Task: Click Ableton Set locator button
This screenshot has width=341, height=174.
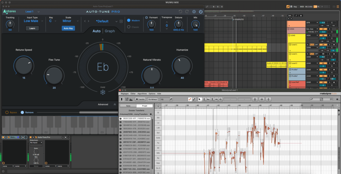Action: 289,16
